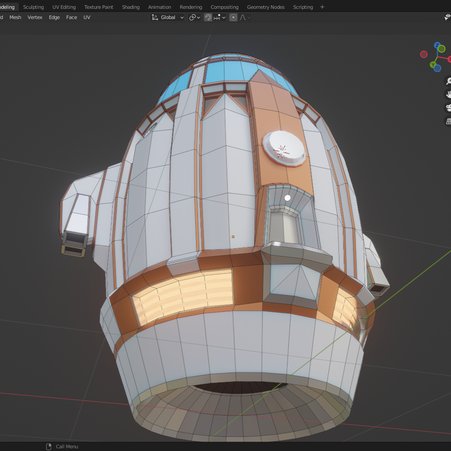Enable the snapping magnet icon
This screenshot has height=451, width=451.
click(208, 17)
